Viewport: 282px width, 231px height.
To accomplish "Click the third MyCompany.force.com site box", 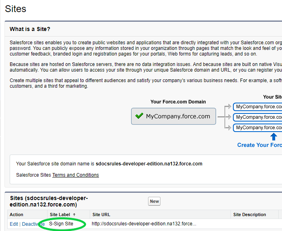I will pos(257,128).
